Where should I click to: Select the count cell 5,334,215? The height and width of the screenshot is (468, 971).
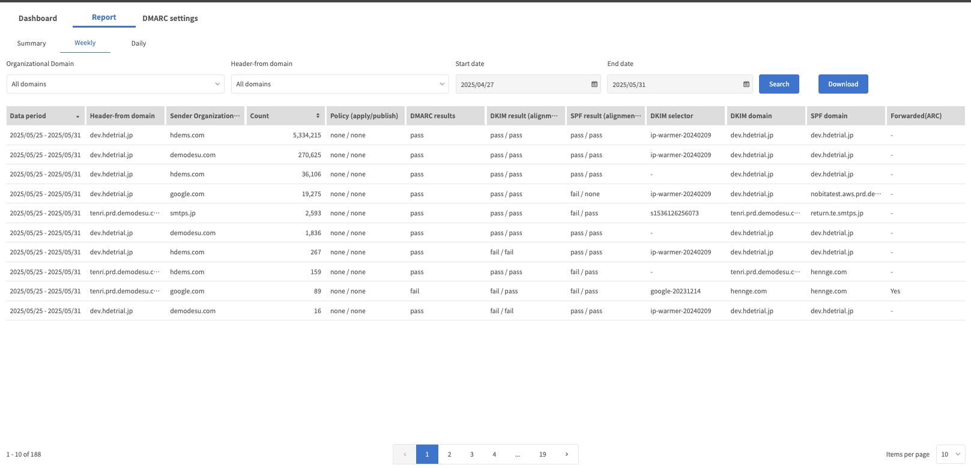click(x=307, y=136)
